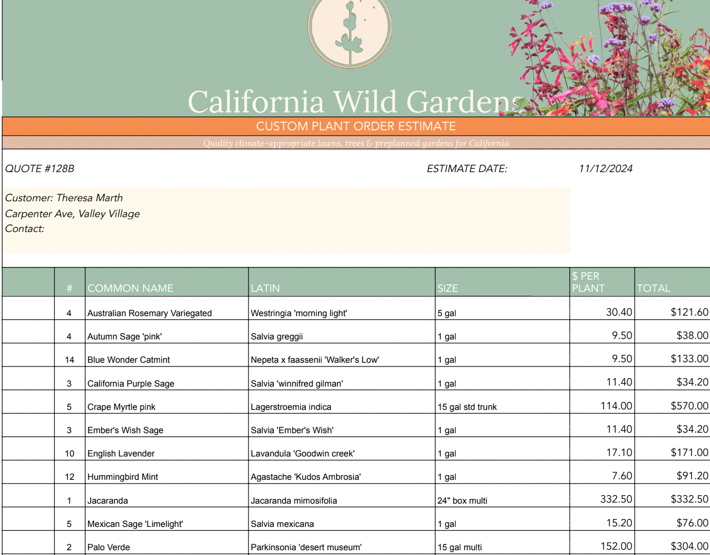Select the $304.00 total cell
Screen dimensions: 710x555
672,542
